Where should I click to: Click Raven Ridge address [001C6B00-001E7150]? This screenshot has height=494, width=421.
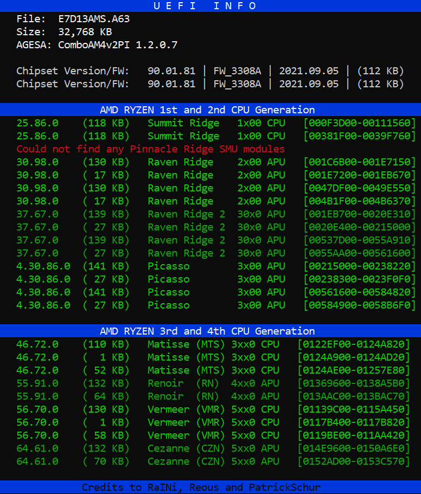(x=360, y=162)
